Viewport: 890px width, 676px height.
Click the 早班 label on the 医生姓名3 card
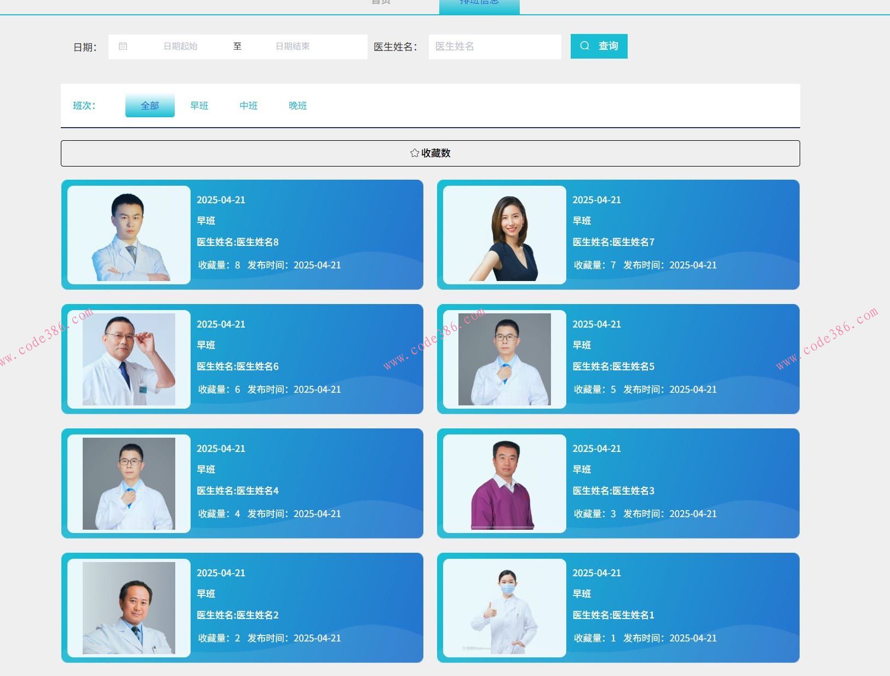pyautogui.click(x=582, y=469)
